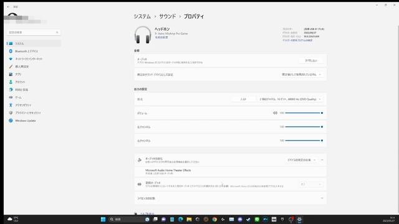Click the taskbar clock and date
The image size is (399, 224).
coord(389,220)
